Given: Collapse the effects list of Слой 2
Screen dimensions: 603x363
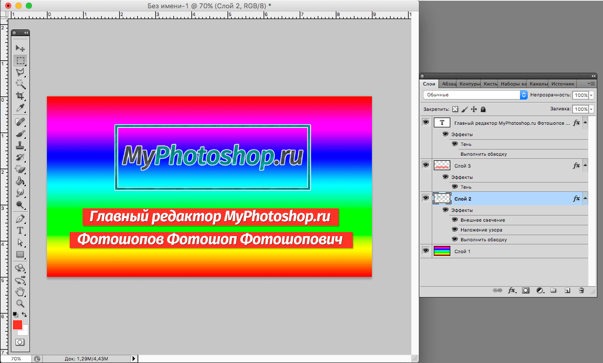Looking at the screenshot, I should tap(585, 198).
